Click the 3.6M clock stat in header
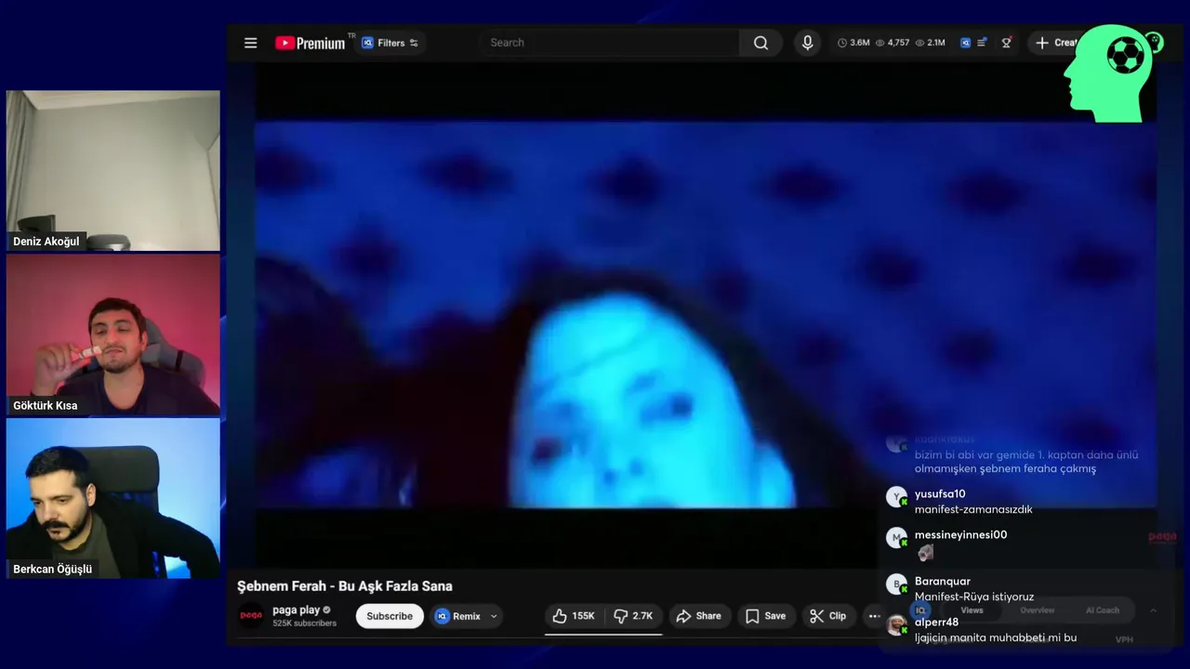 [853, 43]
